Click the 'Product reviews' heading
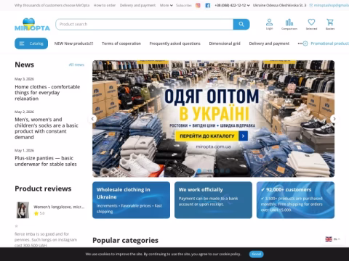Screen dimensions: 349x261 43,188
